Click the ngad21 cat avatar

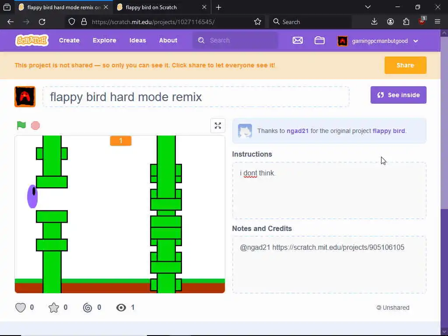[245, 131]
